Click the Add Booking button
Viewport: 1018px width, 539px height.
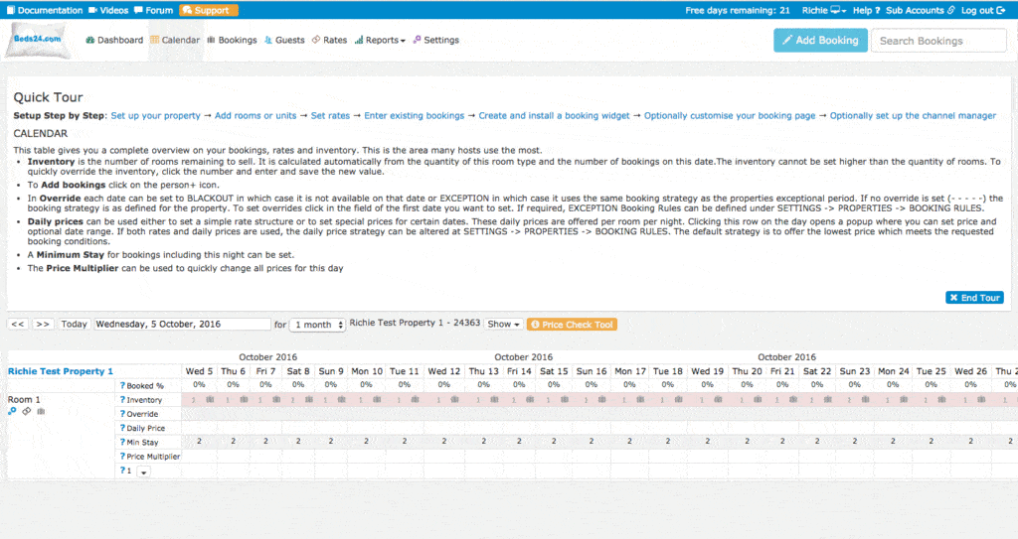click(819, 41)
